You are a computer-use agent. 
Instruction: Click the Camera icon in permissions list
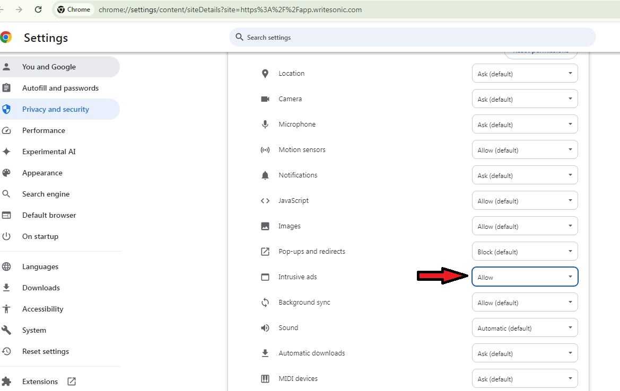click(265, 99)
